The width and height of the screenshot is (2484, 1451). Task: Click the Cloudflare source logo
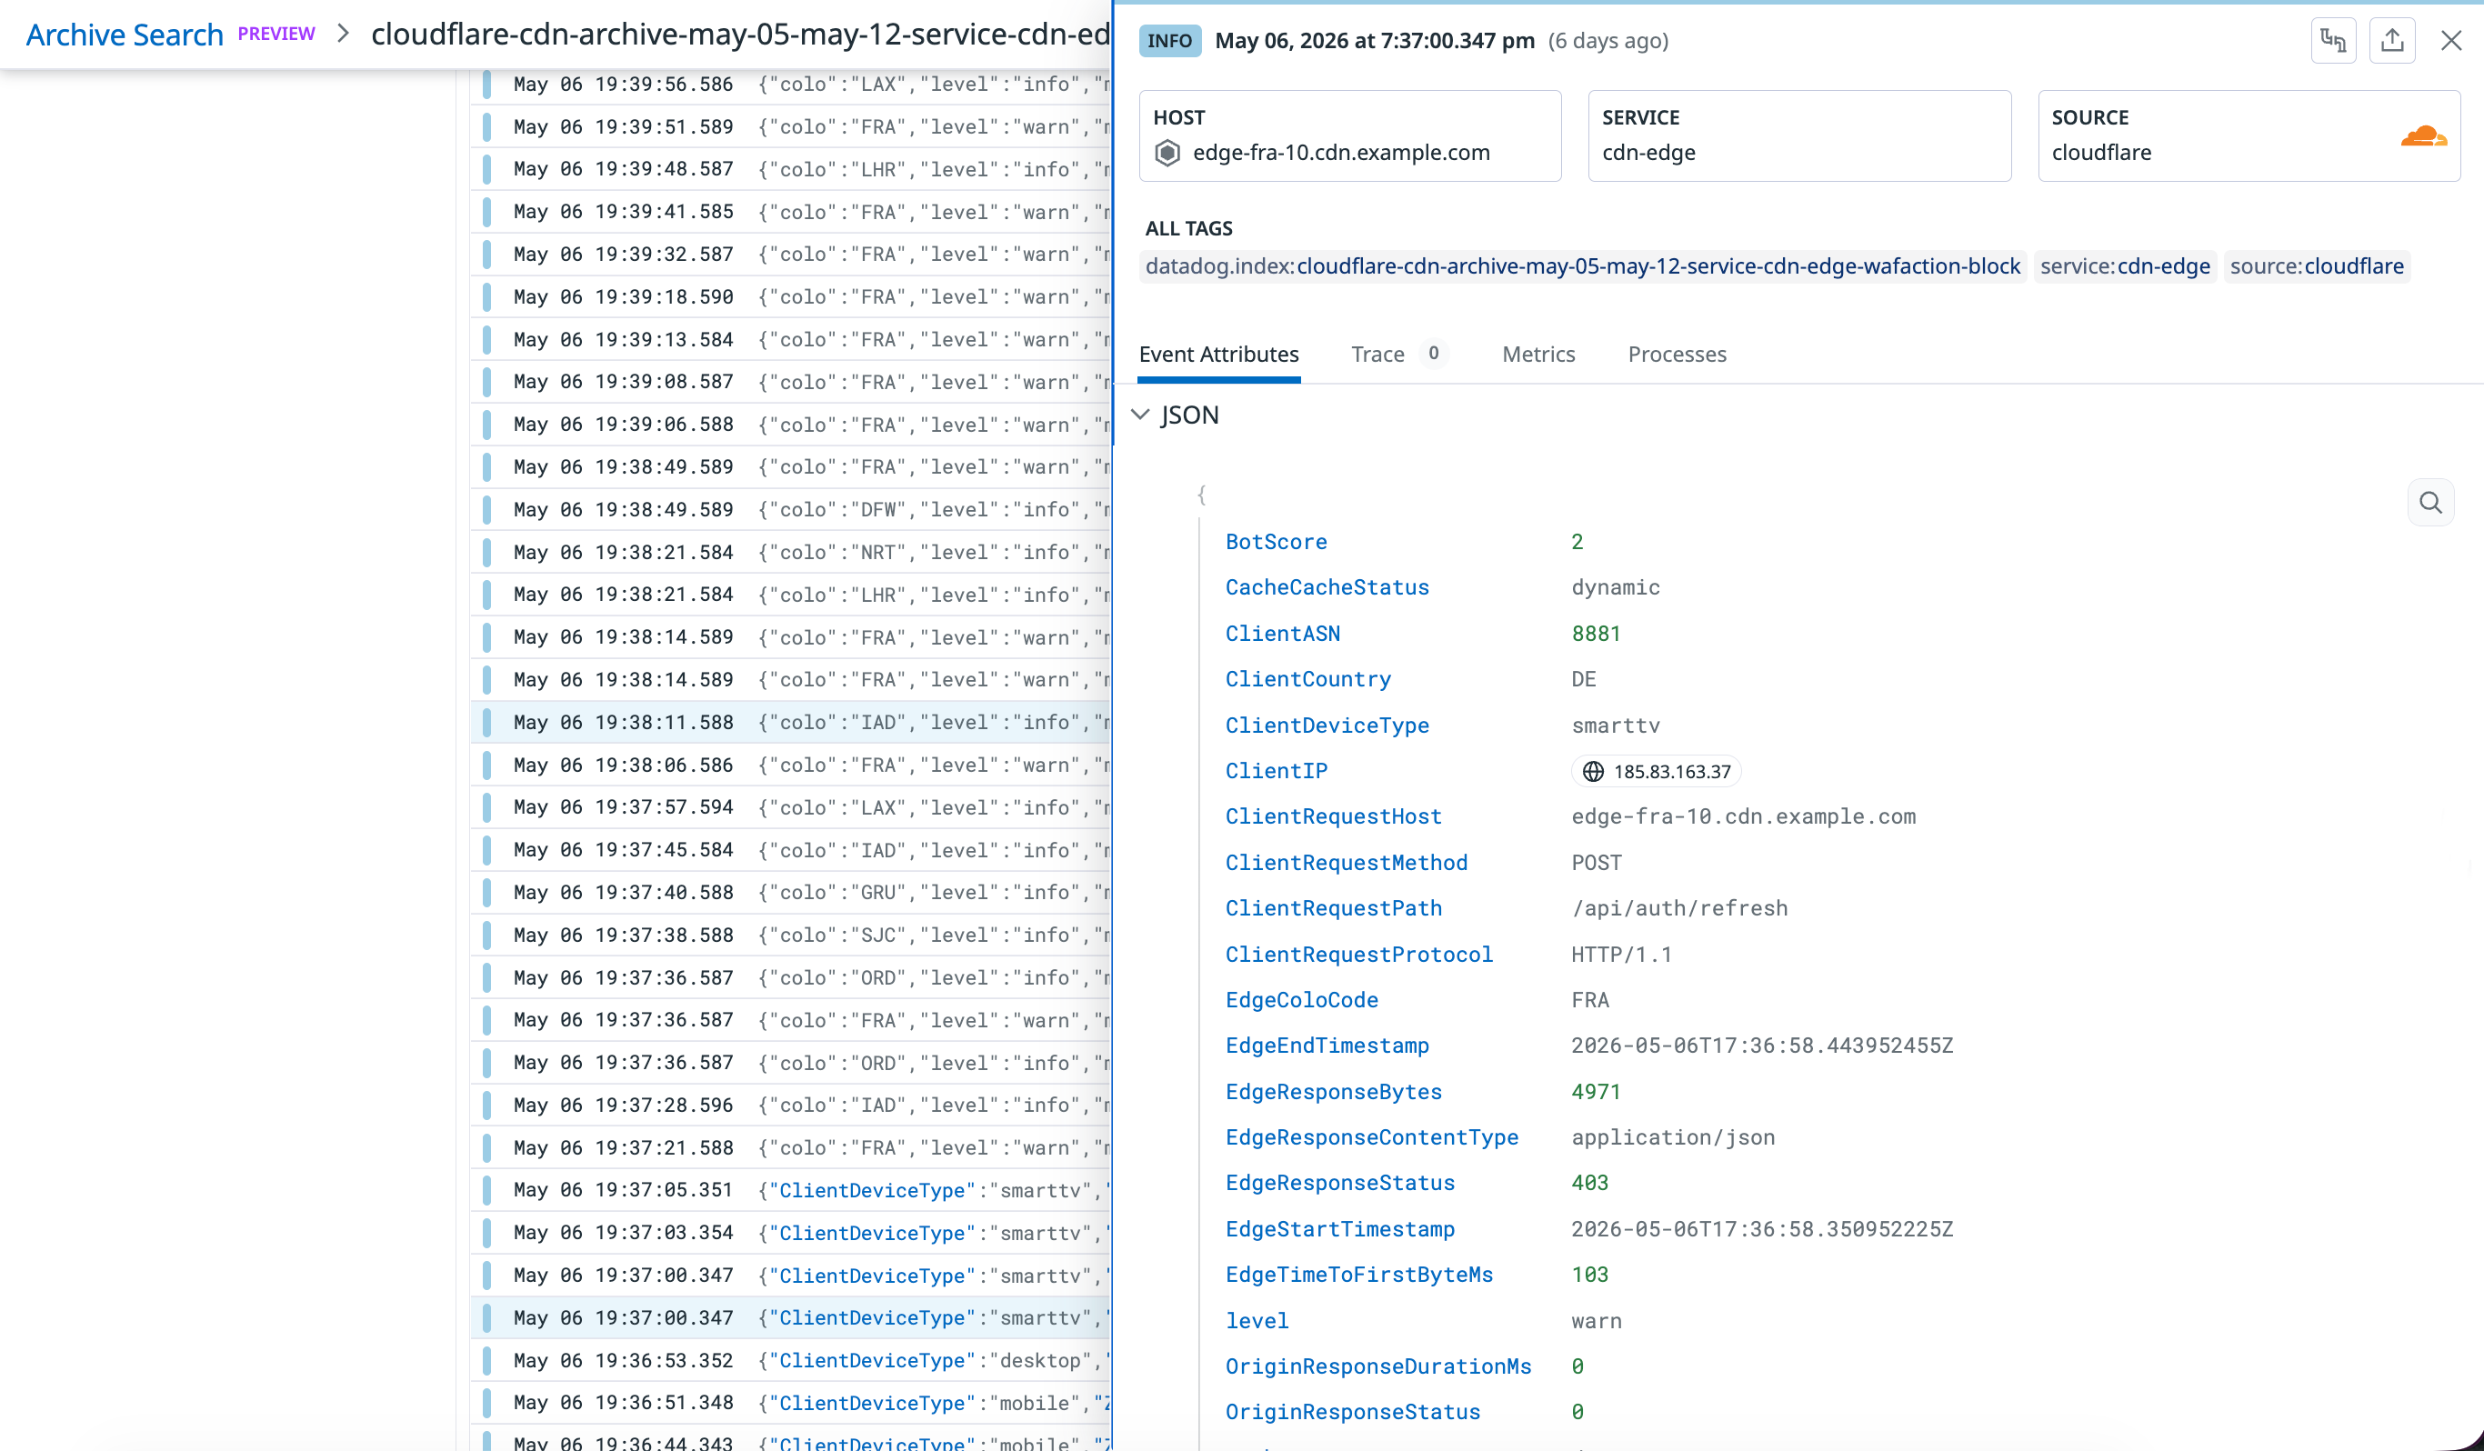(x=2423, y=136)
